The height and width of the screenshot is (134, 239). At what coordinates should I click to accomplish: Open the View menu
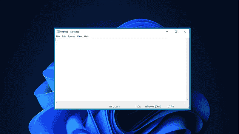(x=79, y=36)
